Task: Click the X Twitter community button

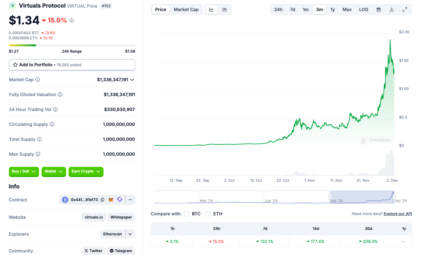Action: point(93,251)
